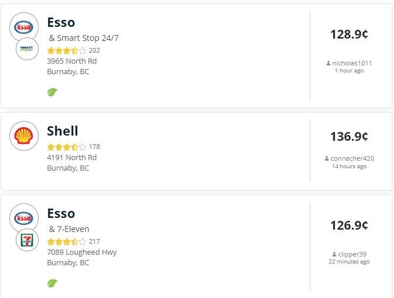
Task: Open the Esso & Smart Stop 24/7 station title
Action: [83, 29]
